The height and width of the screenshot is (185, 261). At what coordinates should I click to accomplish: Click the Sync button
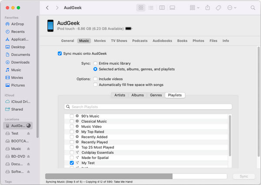click(244, 176)
